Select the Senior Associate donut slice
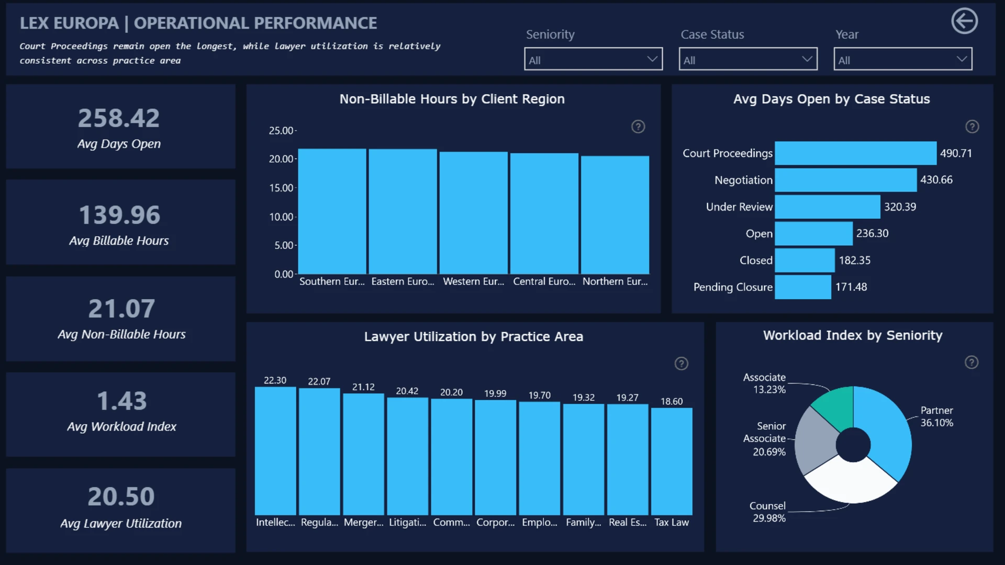This screenshot has width=1005, height=565. tap(816, 443)
